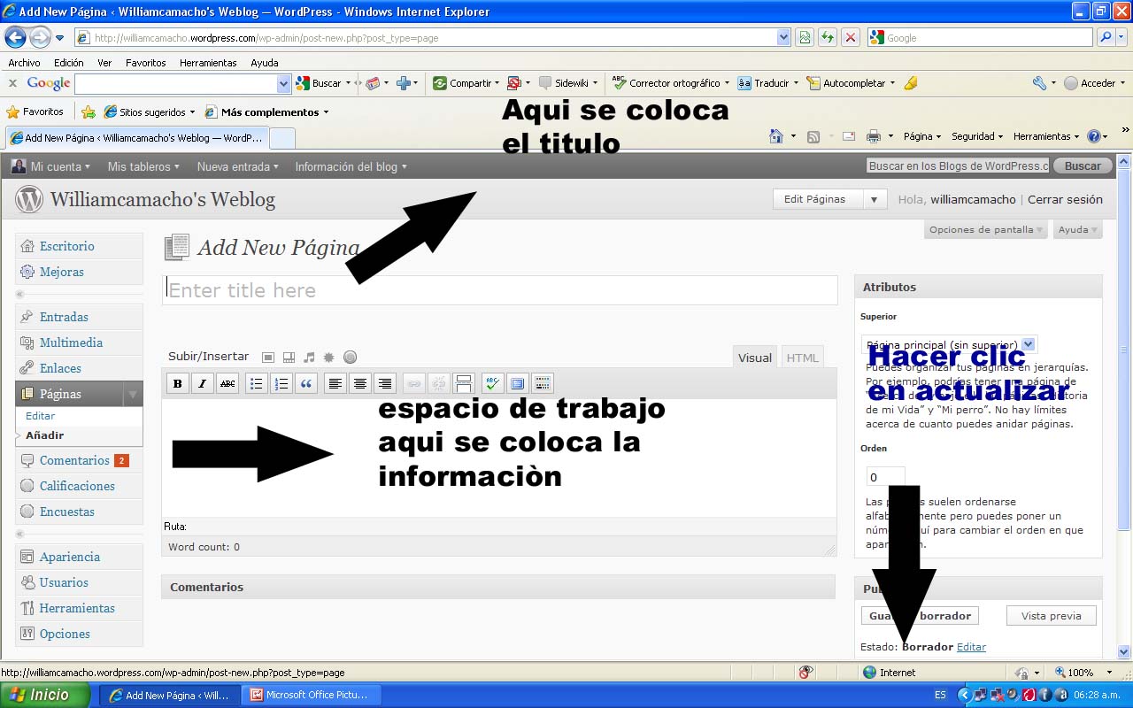Toggle fullscreen editing mode icon

[518, 383]
